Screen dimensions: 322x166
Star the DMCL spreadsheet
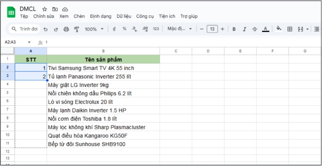[45, 9]
